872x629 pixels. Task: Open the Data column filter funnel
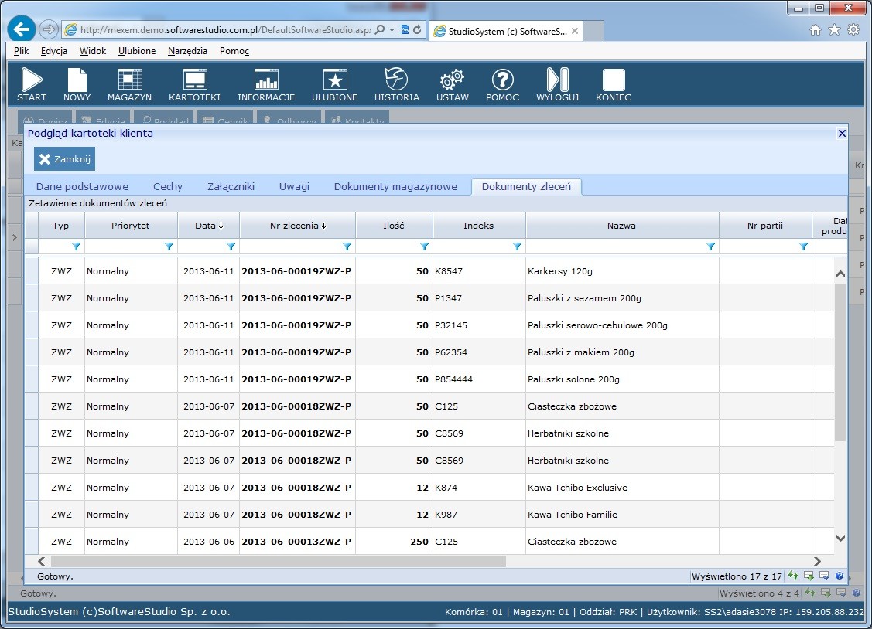coord(231,246)
